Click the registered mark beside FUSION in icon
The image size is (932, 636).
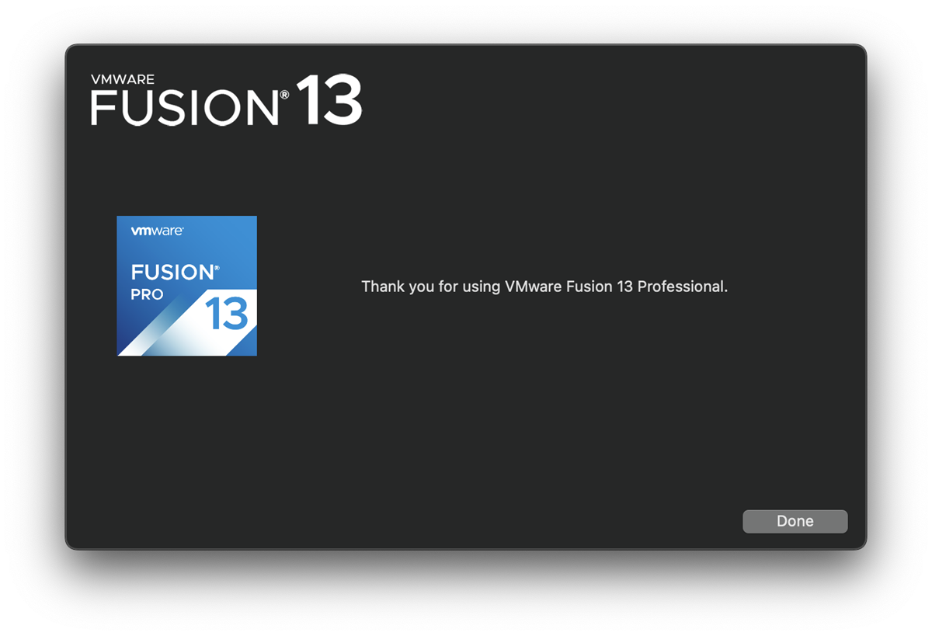pos(217,267)
